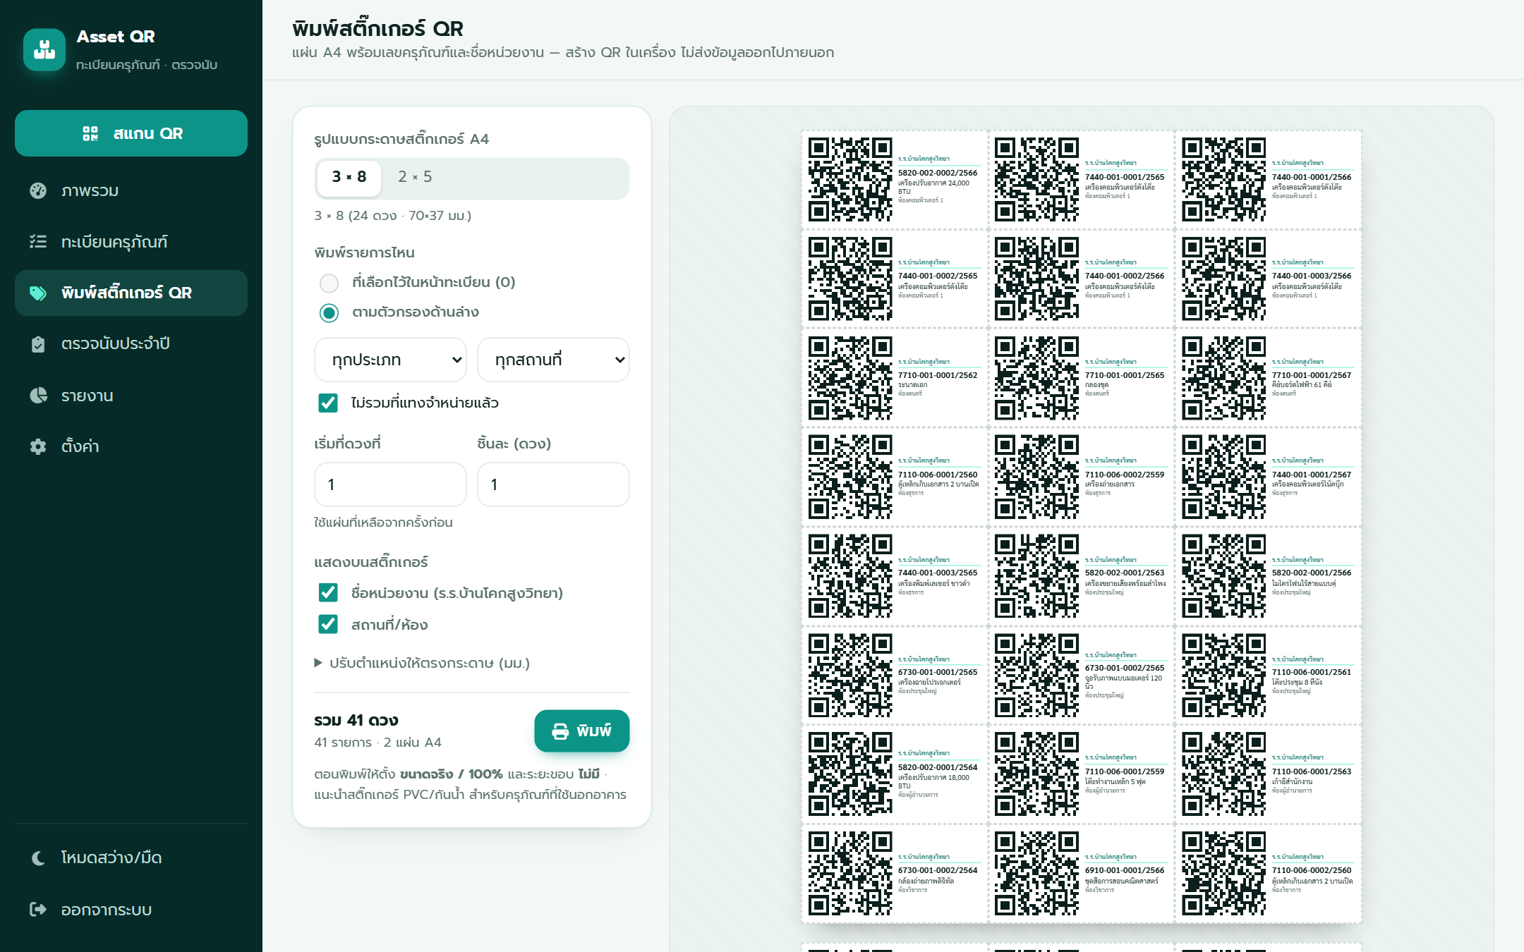Click the pie chart icon for รายงาน
This screenshot has height=952, width=1524.
(38, 396)
